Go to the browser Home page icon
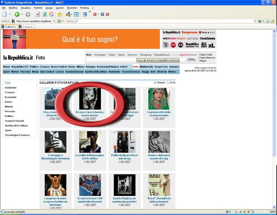 coord(51,14)
